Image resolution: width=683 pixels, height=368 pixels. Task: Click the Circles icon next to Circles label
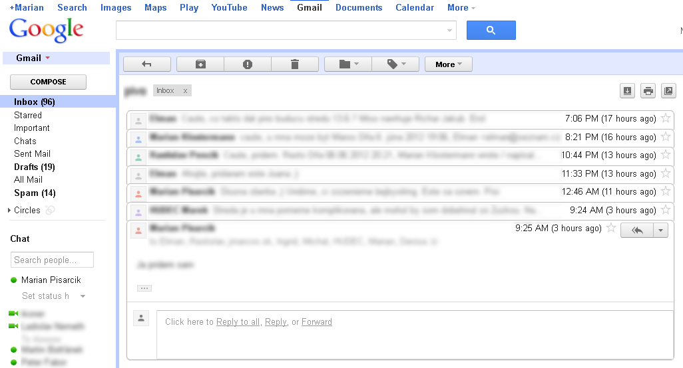click(x=51, y=211)
